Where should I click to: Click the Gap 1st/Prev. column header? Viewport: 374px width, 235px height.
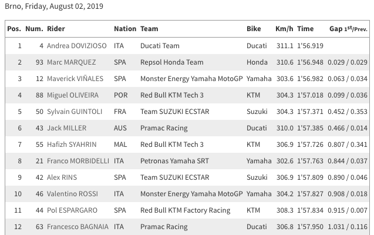348,29
